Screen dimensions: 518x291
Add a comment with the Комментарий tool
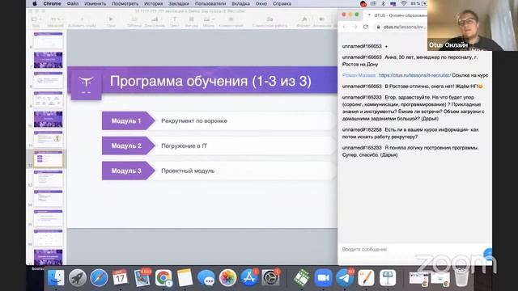tap(231, 21)
